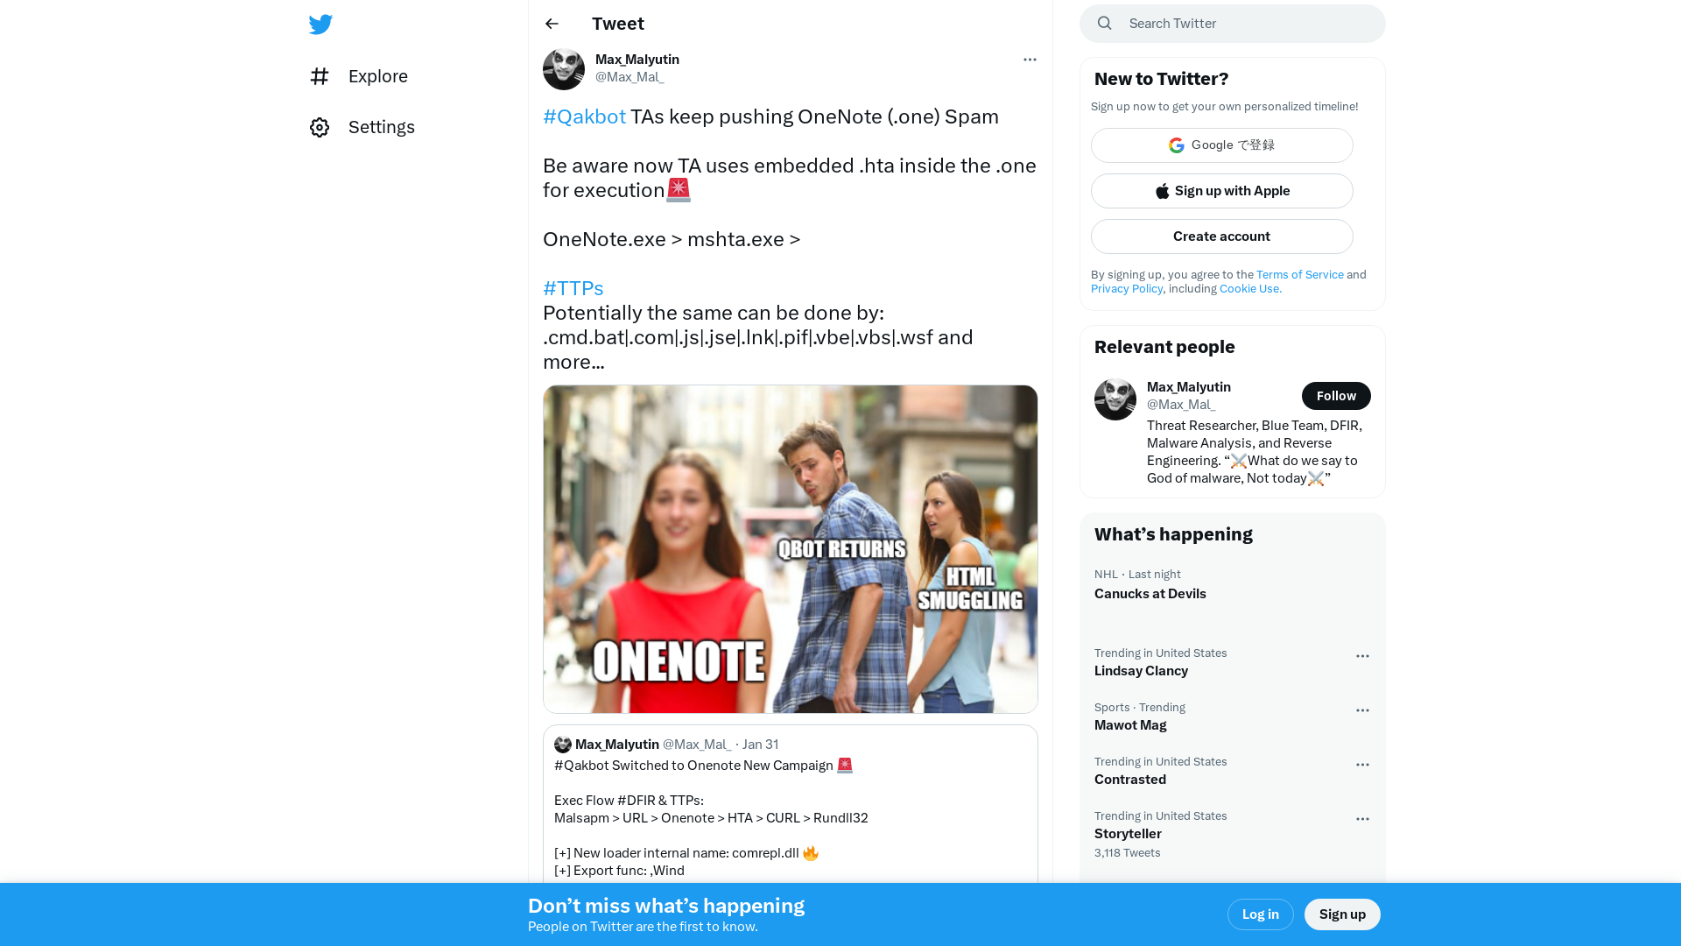Screen dimensions: 1681x946
Task: Click the @Max_Mal_ handle in tweet header
Action: (629, 76)
